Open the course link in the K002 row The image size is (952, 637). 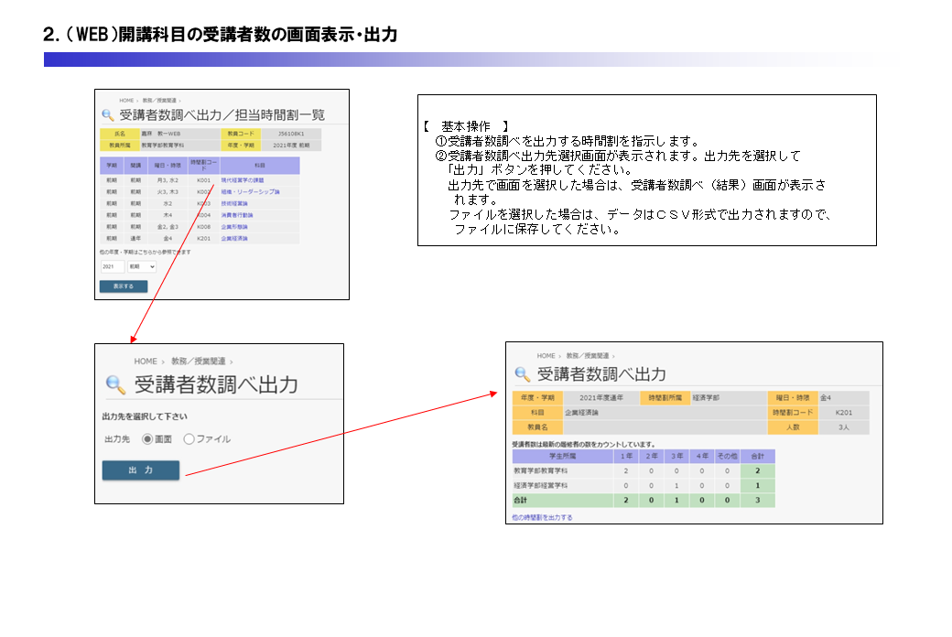[250, 192]
